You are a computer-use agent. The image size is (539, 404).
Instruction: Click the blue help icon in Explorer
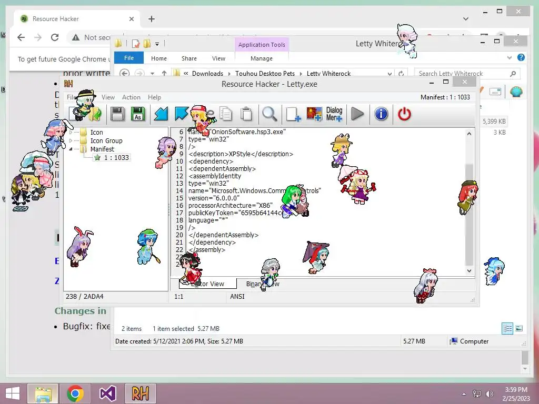point(521,57)
